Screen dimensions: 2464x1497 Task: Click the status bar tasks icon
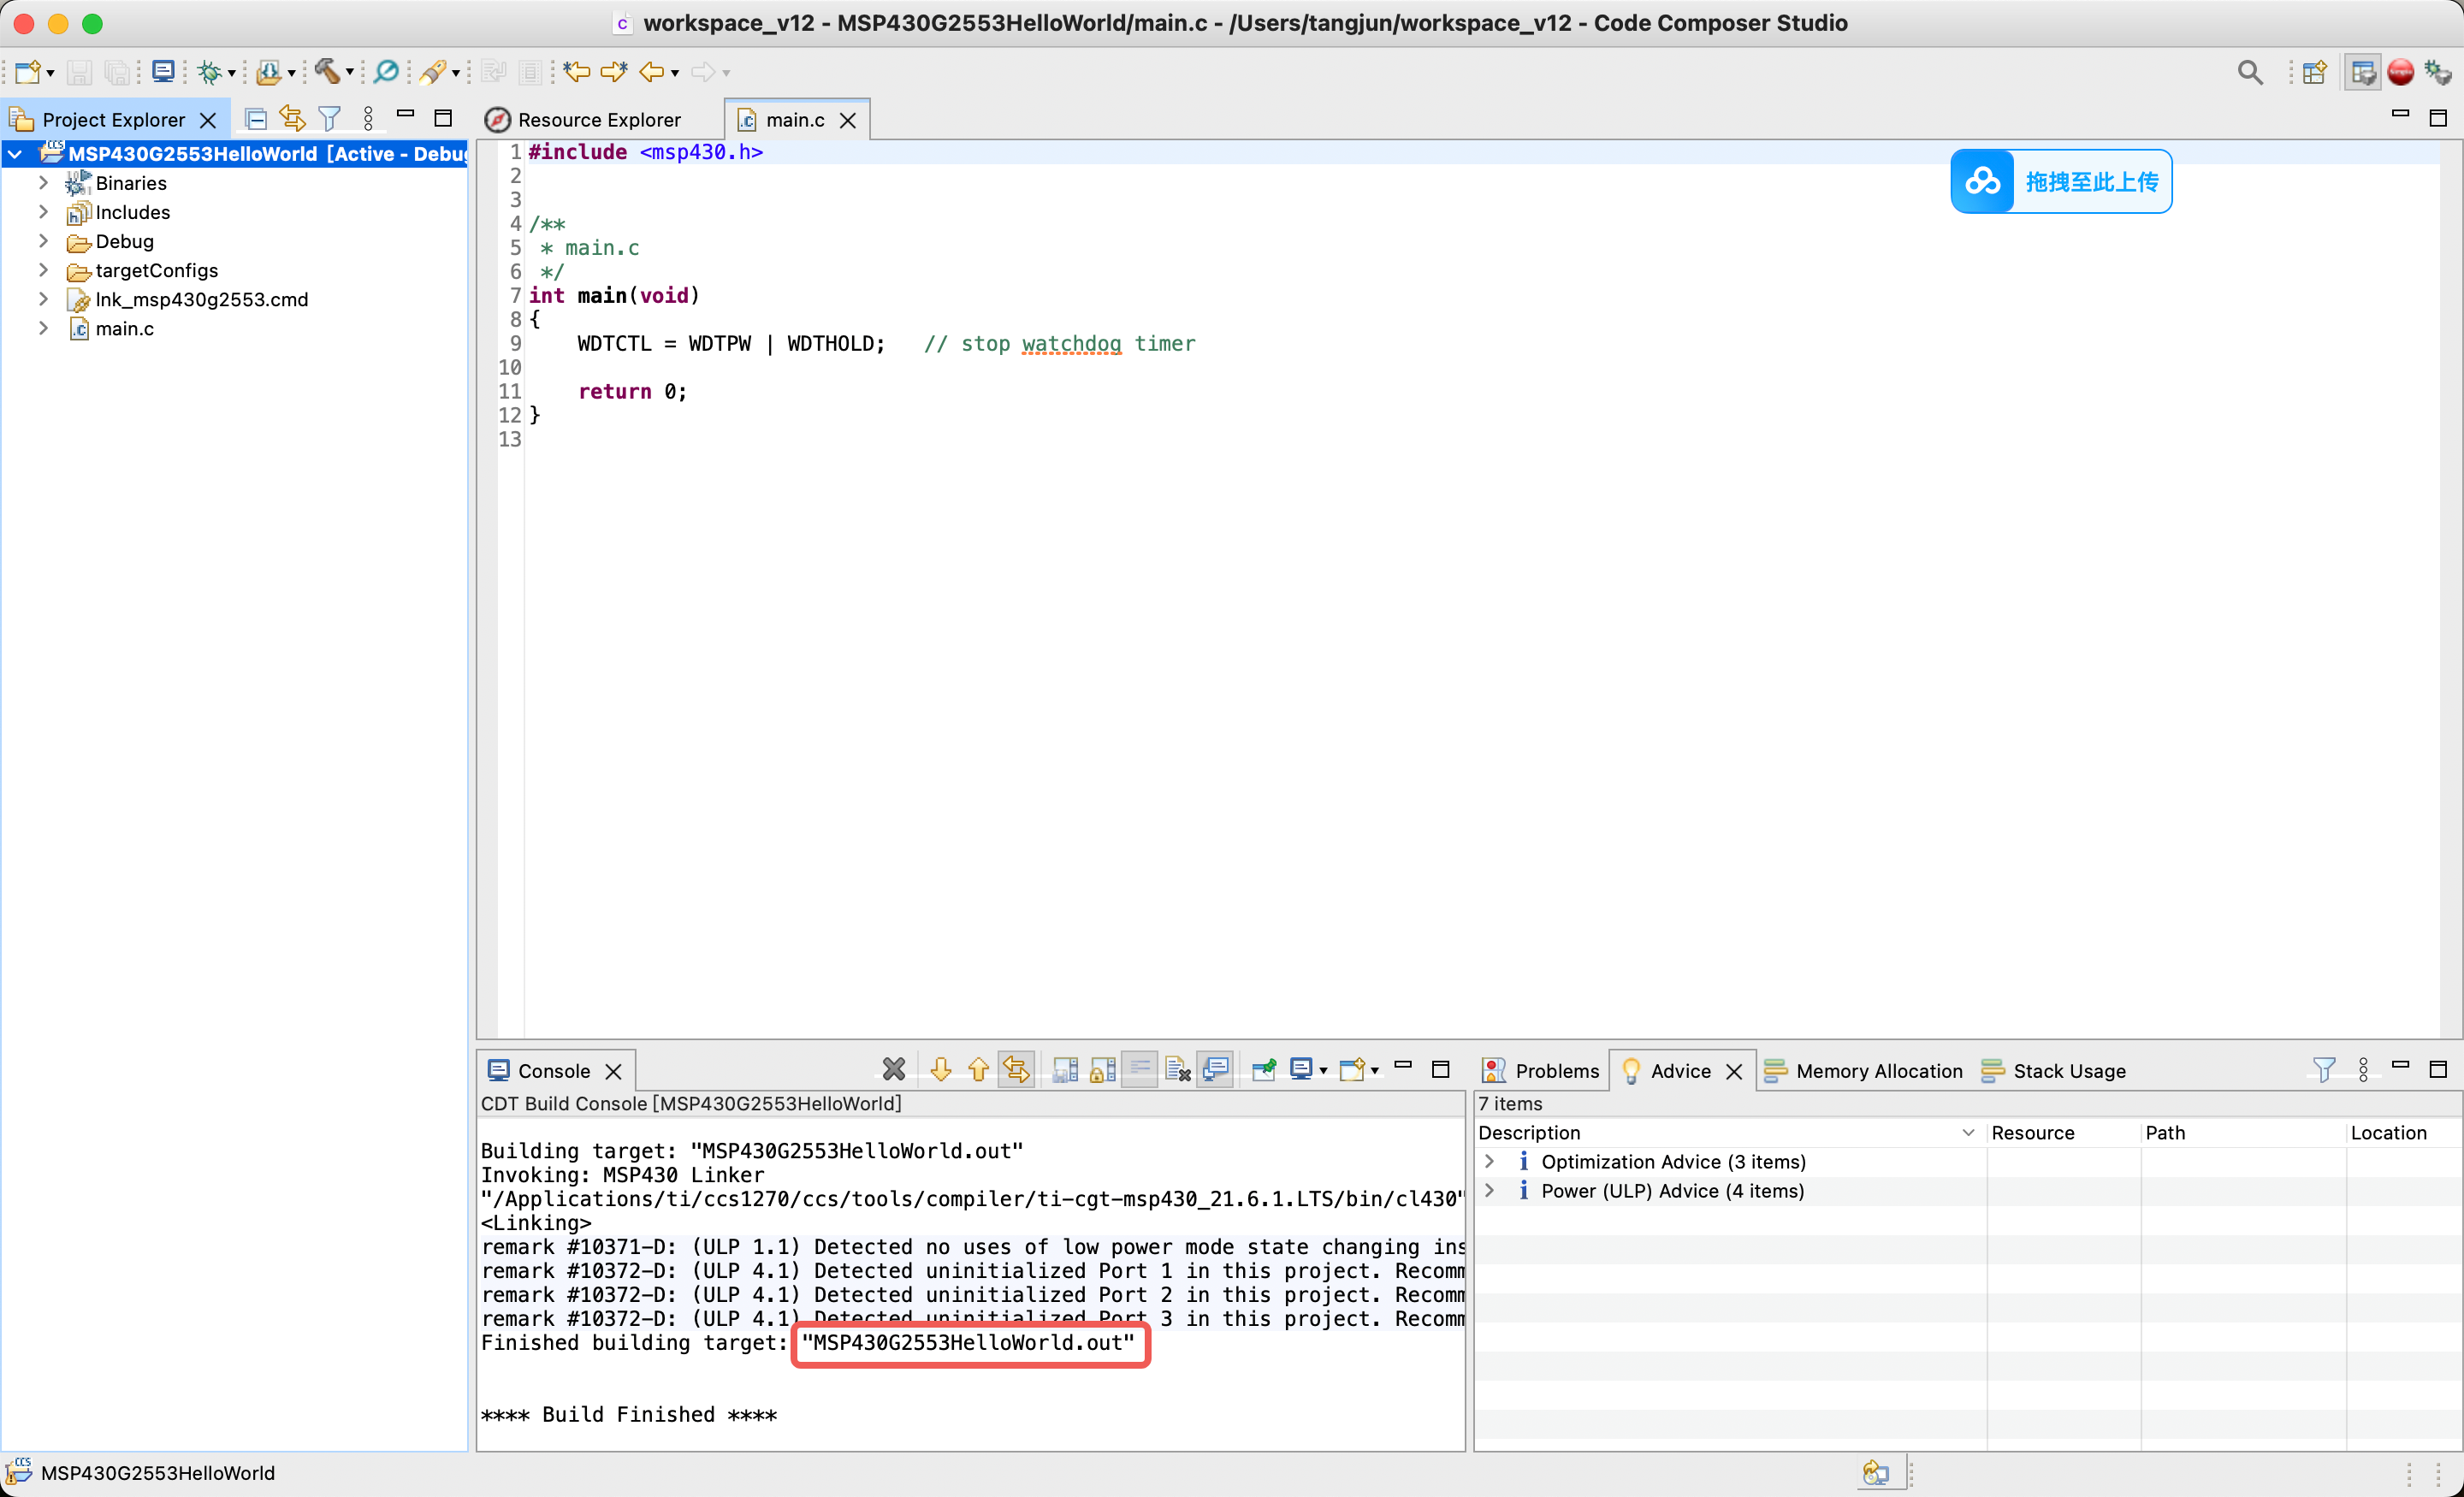(1876, 1472)
